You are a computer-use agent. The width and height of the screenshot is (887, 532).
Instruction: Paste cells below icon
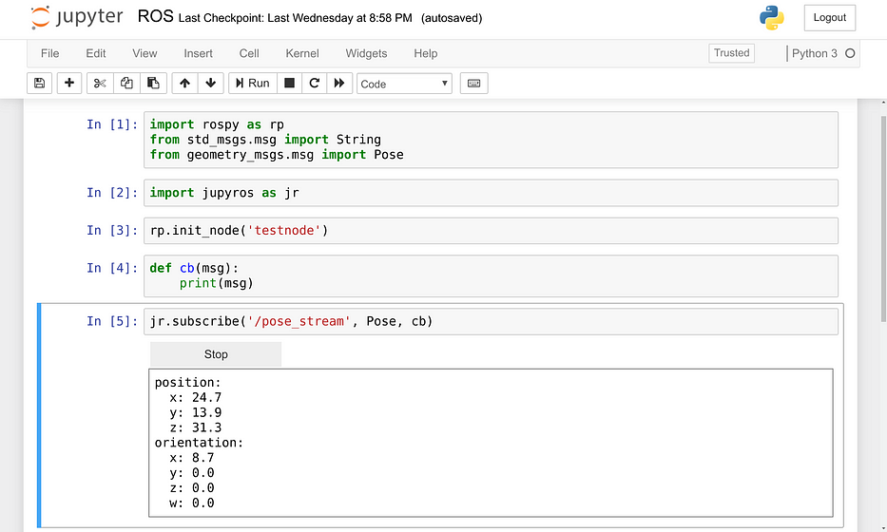coord(153,84)
